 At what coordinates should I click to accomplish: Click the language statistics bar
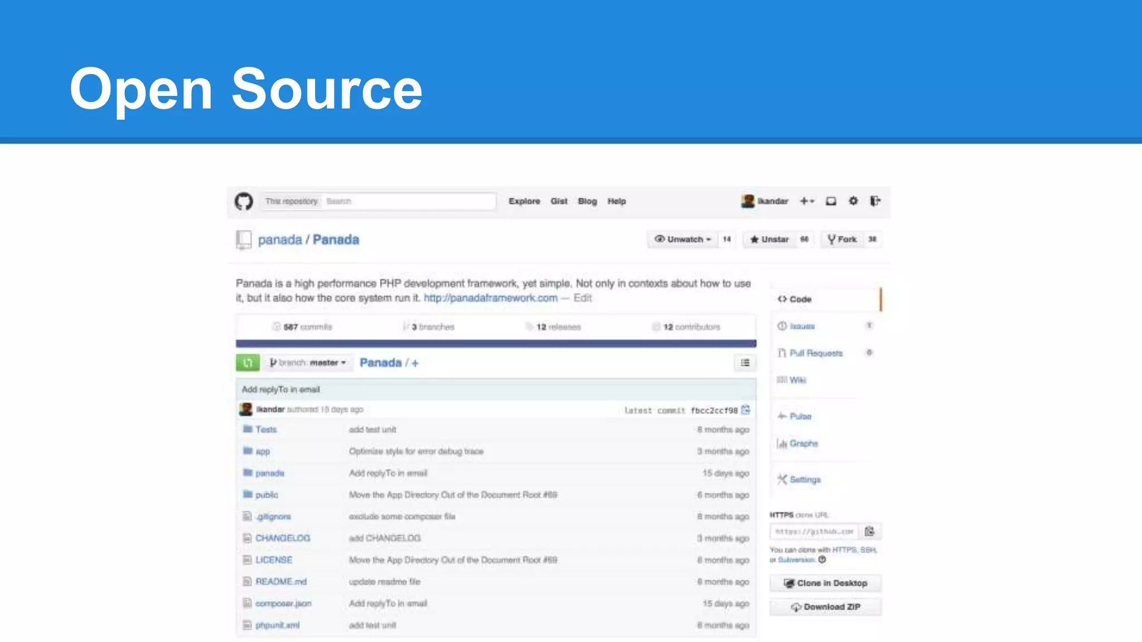[x=496, y=343]
